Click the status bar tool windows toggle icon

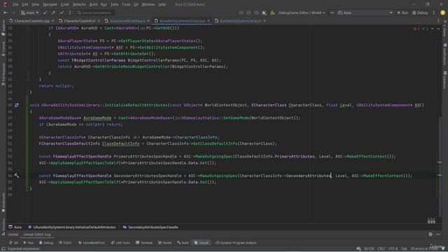coord(3,248)
